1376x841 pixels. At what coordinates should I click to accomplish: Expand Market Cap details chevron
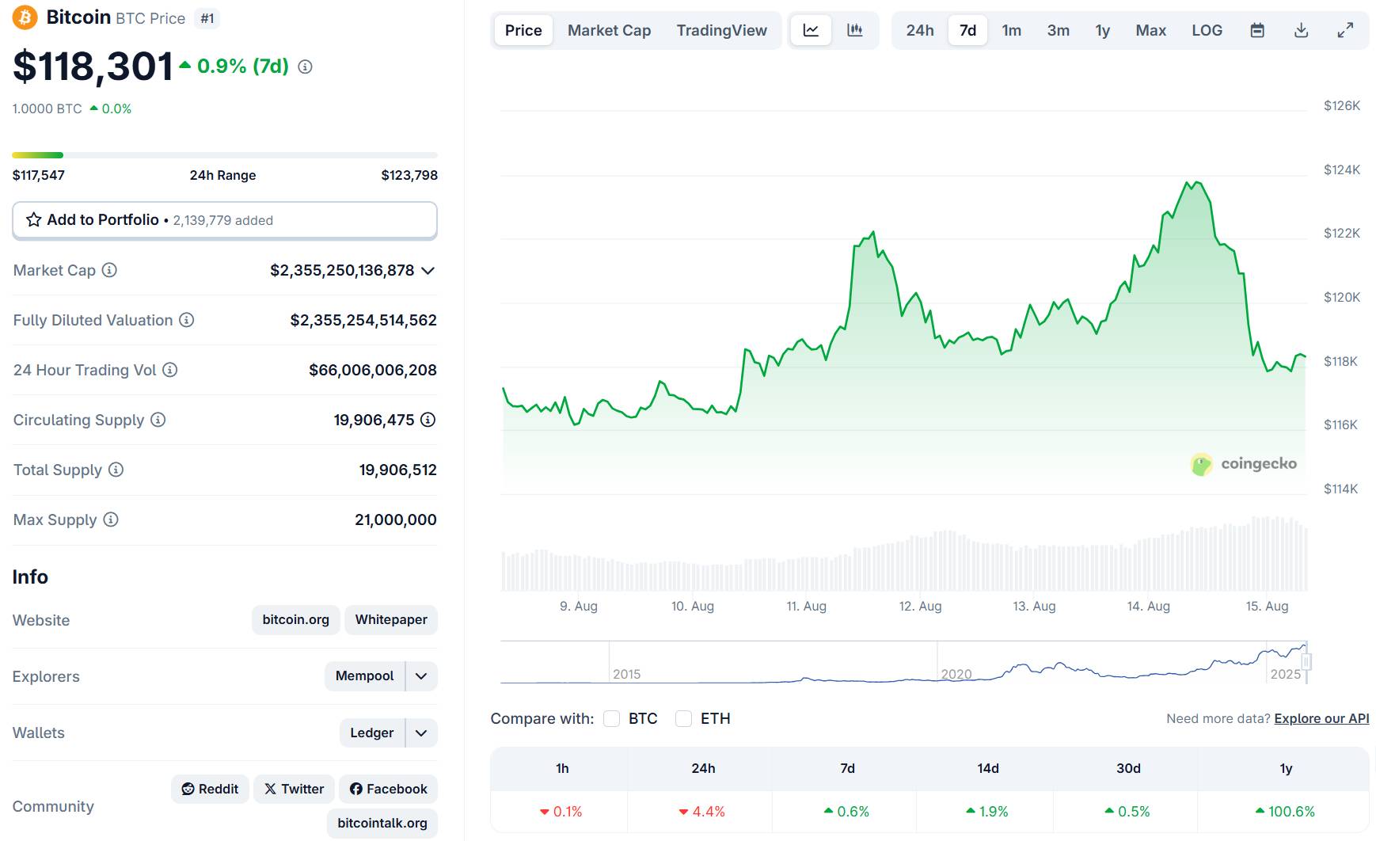click(428, 271)
